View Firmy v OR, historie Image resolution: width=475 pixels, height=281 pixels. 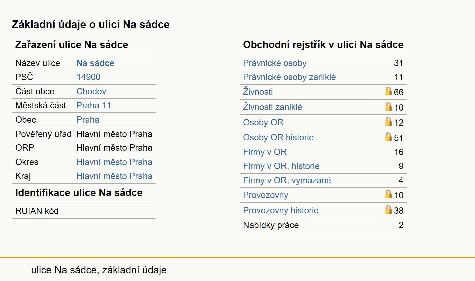[x=281, y=166]
